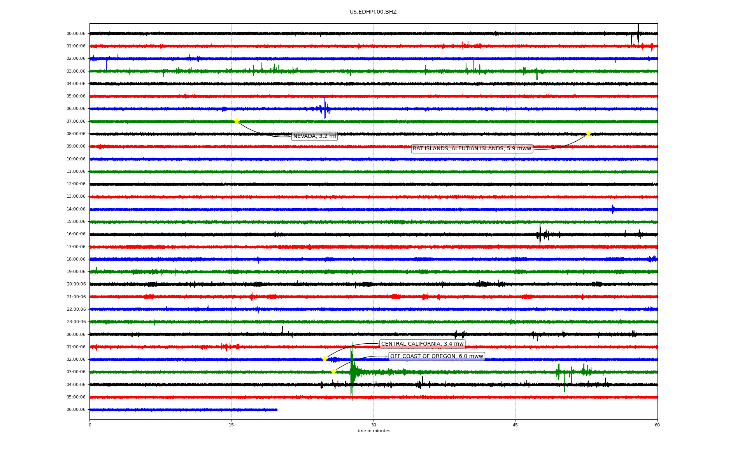Click the 30 minute tick label
This screenshot has width=747, height=466.
(x=373, y=425)
